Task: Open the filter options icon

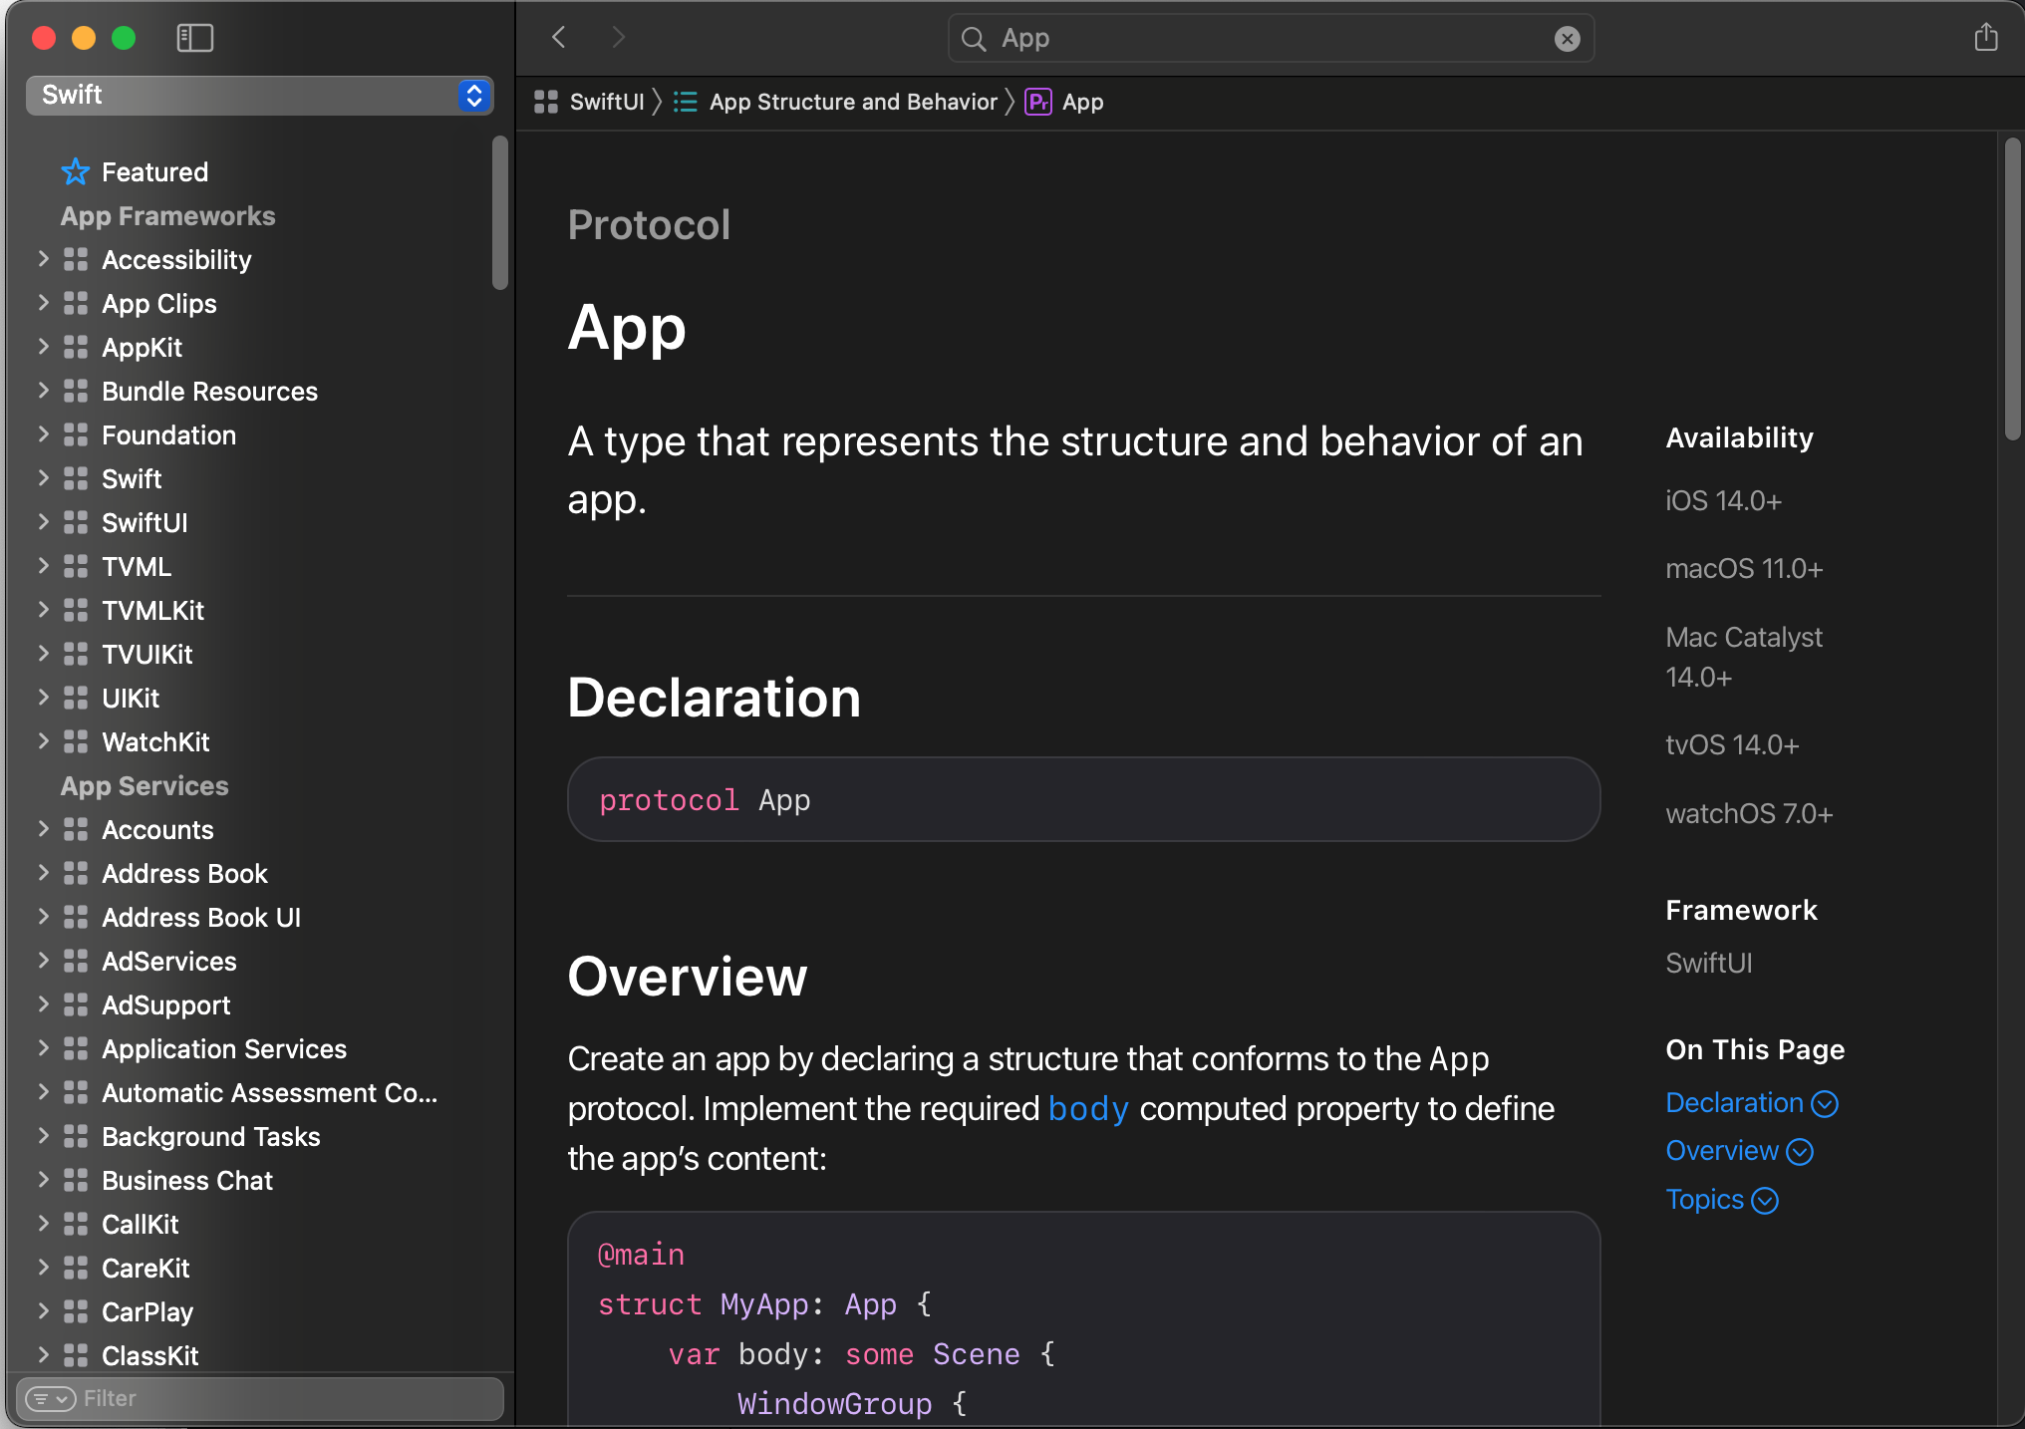Action: click(50, 1398)
